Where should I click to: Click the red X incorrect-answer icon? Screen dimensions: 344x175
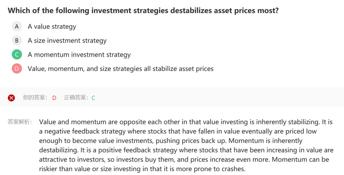pyautogui.click(x=11, y=98)
